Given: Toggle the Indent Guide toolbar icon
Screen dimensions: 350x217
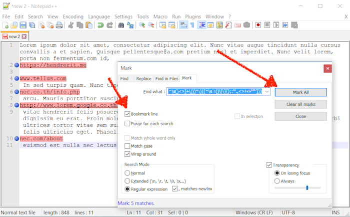Looking at the screenshot, I should click(202, 25).
